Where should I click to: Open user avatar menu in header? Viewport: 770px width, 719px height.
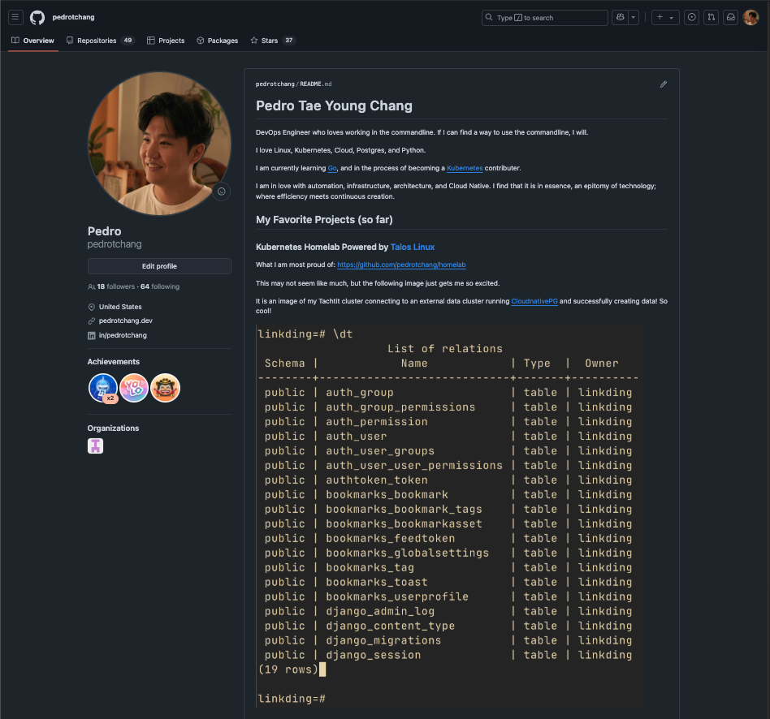tap(751, 17)
